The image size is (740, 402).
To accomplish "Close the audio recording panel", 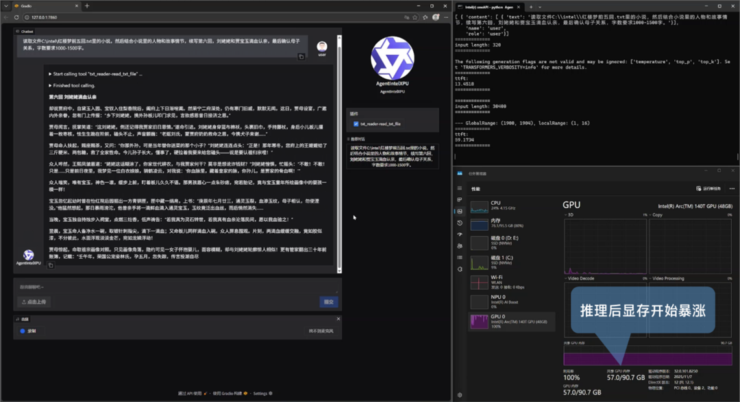I will pyautogui.click(x=338, y=319).
